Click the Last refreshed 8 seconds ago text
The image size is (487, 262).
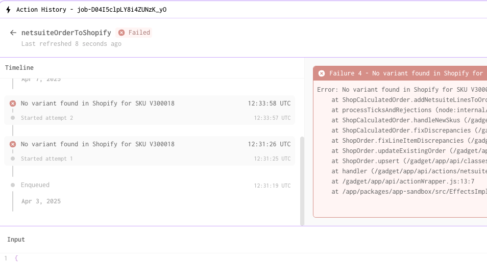(71, 44)
